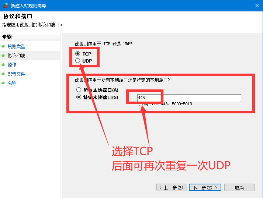Select the UDP radio button

tap(78, 61)
